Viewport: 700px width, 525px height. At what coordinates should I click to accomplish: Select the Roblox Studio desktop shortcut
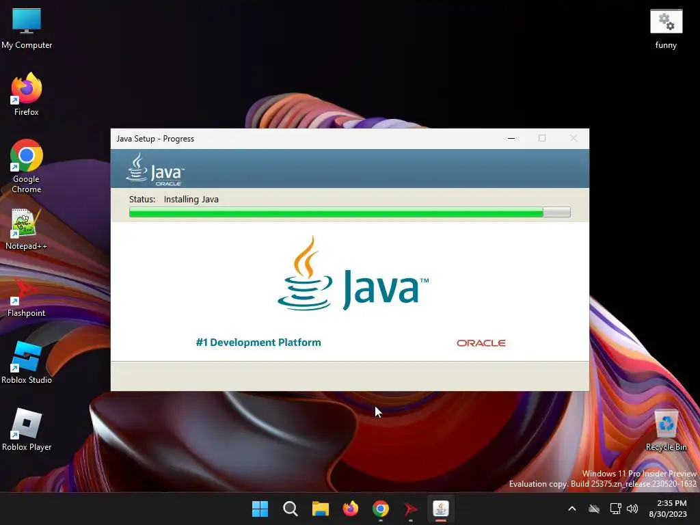point(27,363)
